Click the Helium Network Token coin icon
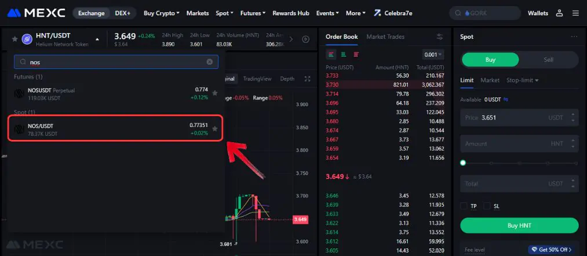Screen dimensions: 587x256 tap(27, 39)
